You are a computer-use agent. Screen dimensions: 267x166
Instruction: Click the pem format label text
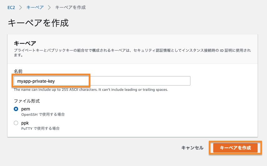(25, 109)
